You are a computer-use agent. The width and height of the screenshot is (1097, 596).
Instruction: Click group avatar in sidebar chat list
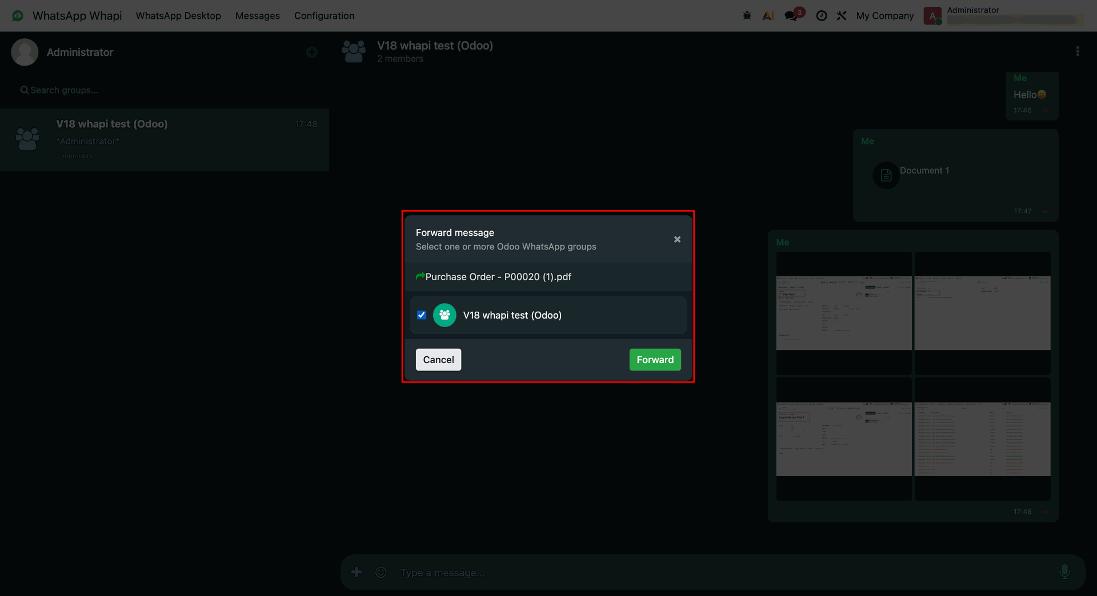(x=27, y=139)
